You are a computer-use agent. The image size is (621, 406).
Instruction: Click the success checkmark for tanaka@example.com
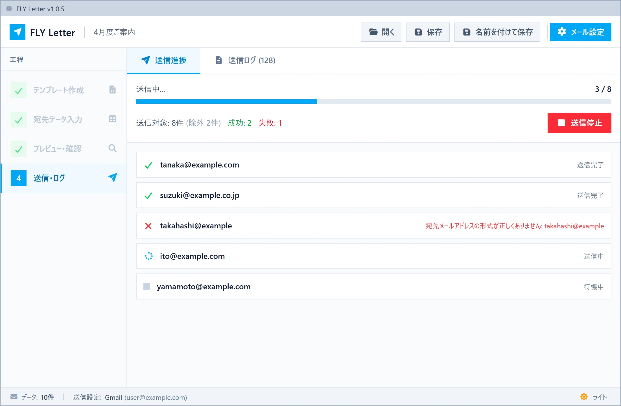(148, 165)
